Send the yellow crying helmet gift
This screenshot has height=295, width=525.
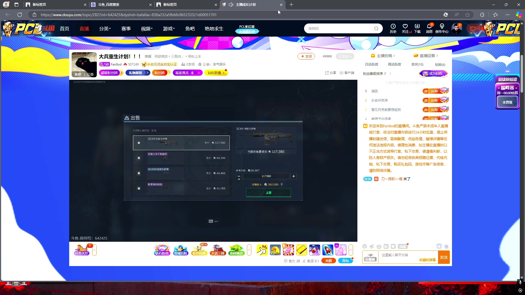click(x=275, y=250)
